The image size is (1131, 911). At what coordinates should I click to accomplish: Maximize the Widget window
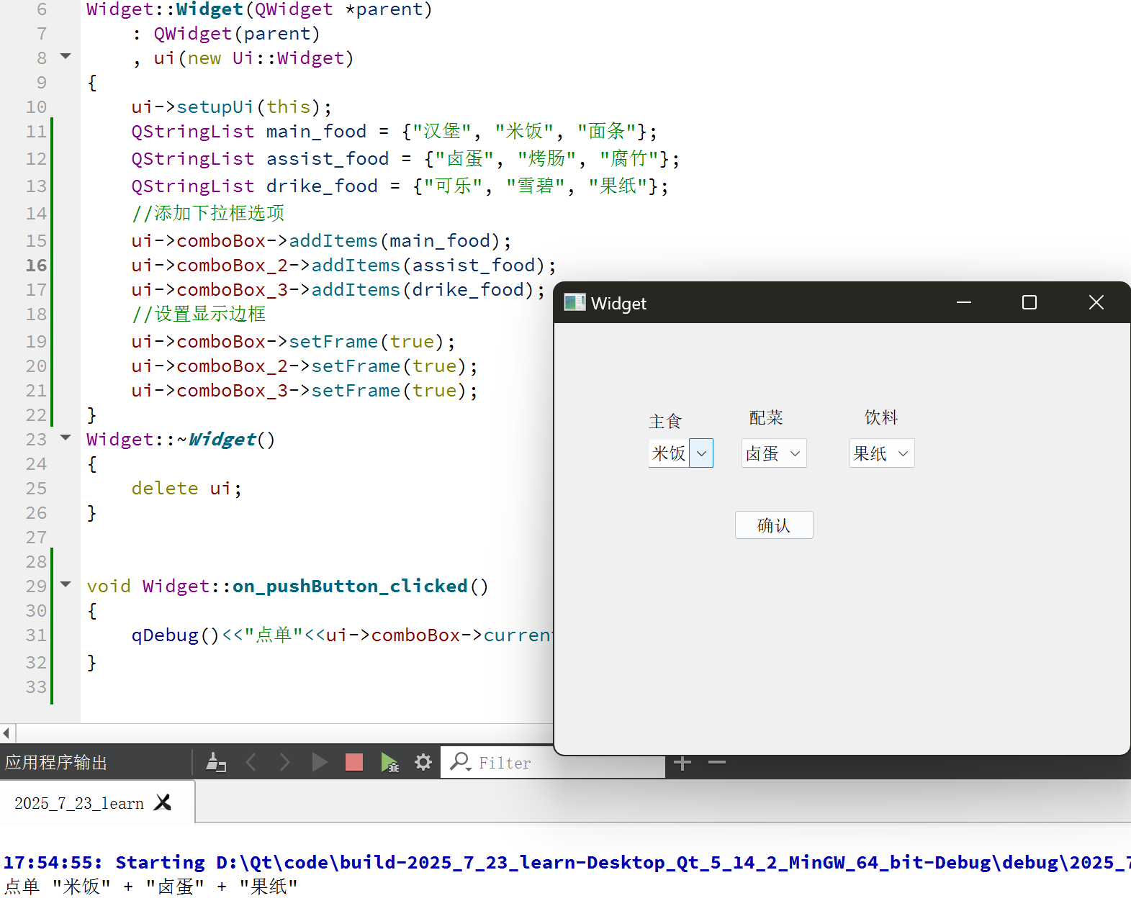1029,302
